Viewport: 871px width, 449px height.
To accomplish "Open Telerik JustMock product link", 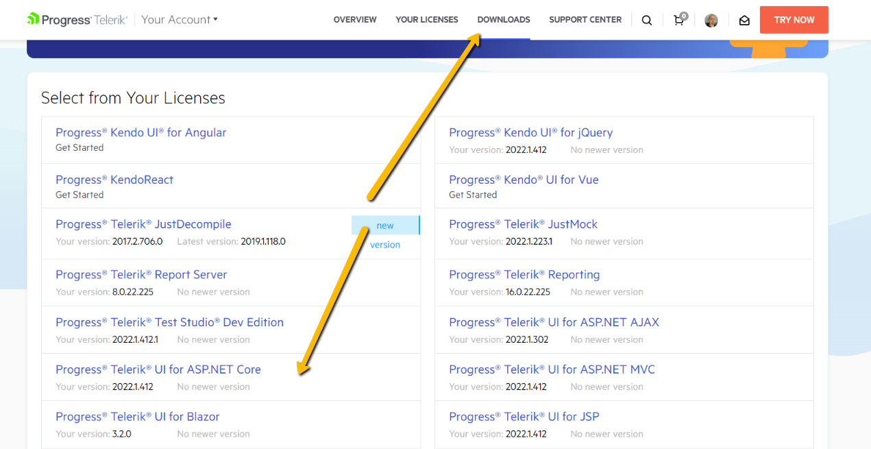I will tap(523, 224).
